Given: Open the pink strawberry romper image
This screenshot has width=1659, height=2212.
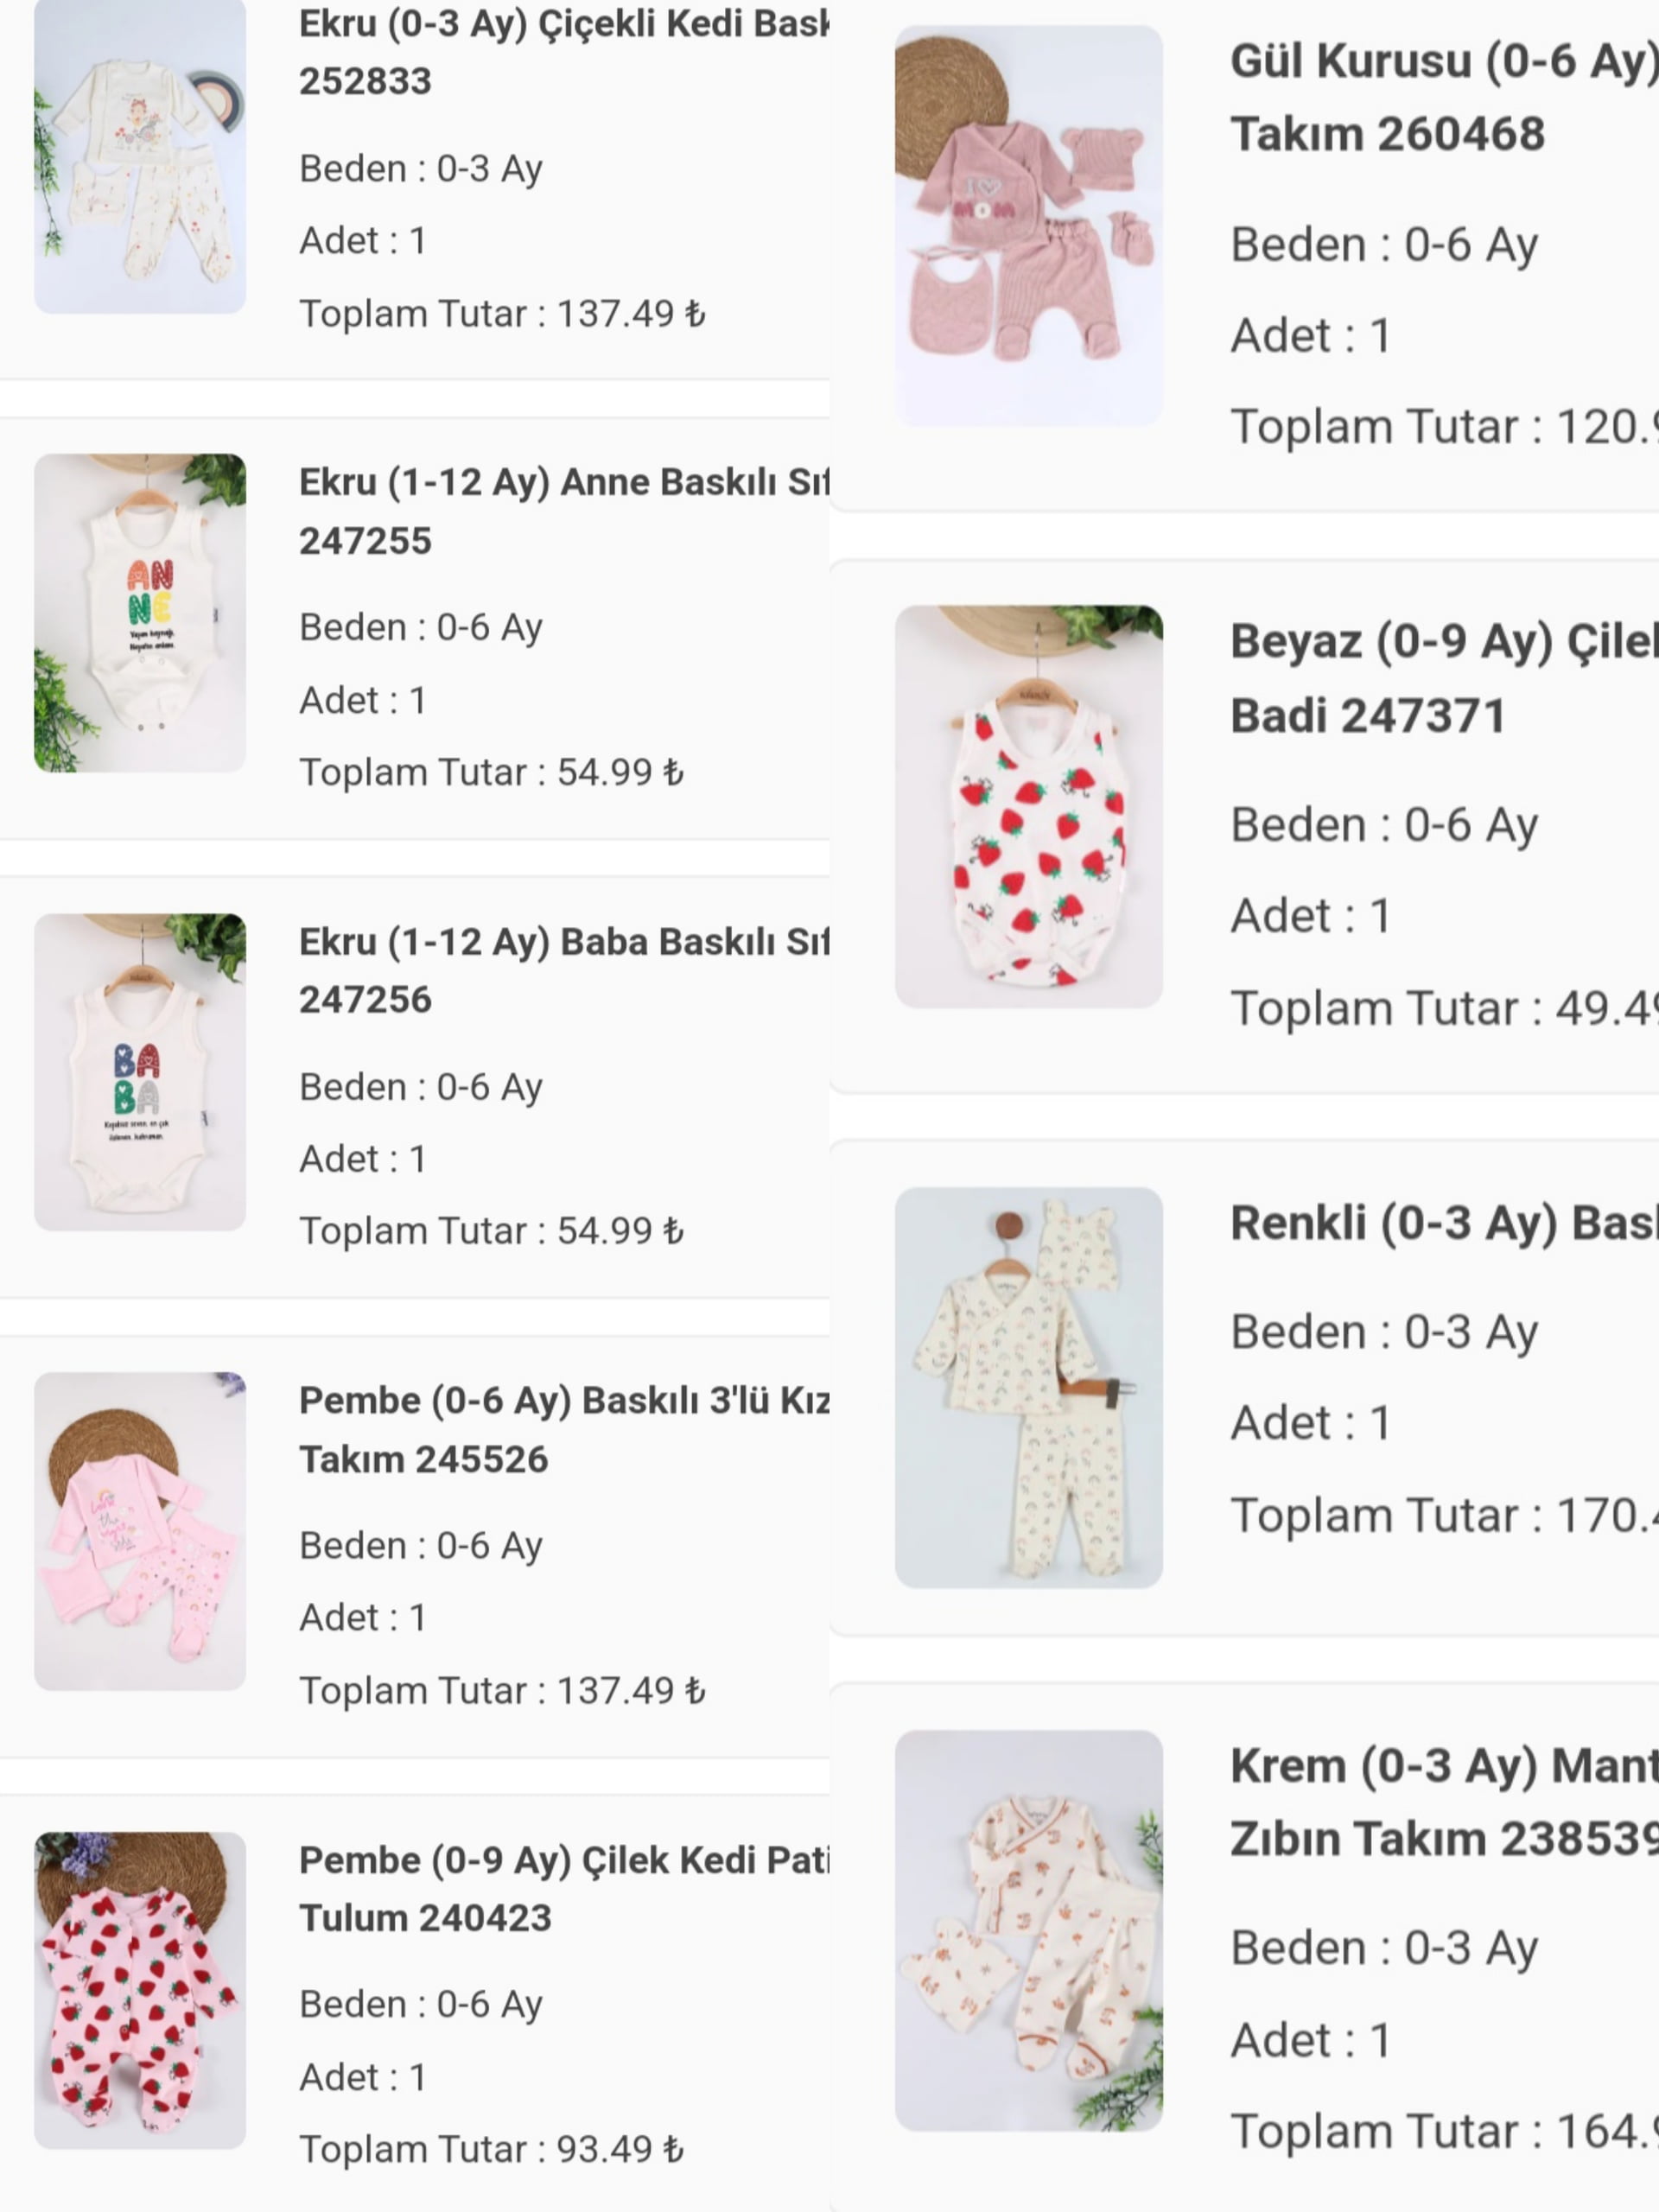Looking at the screenshot, I should pyautogui.click(x=140, y=1990).
